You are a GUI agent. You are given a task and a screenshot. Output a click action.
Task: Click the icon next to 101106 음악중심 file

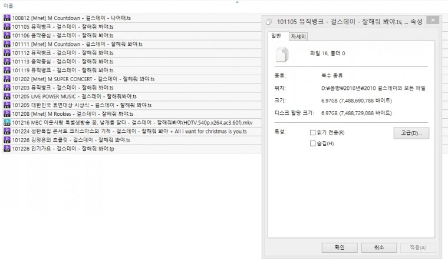(7, 35)
